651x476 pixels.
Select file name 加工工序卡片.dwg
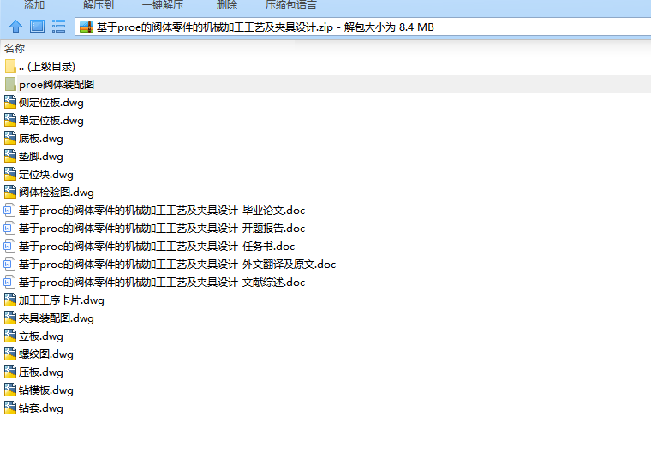(62, 300)
